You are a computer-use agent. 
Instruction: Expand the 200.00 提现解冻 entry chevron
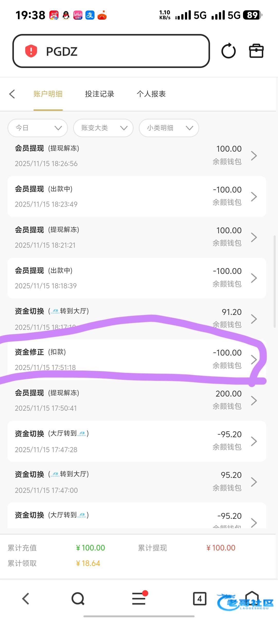click(254, 400)
